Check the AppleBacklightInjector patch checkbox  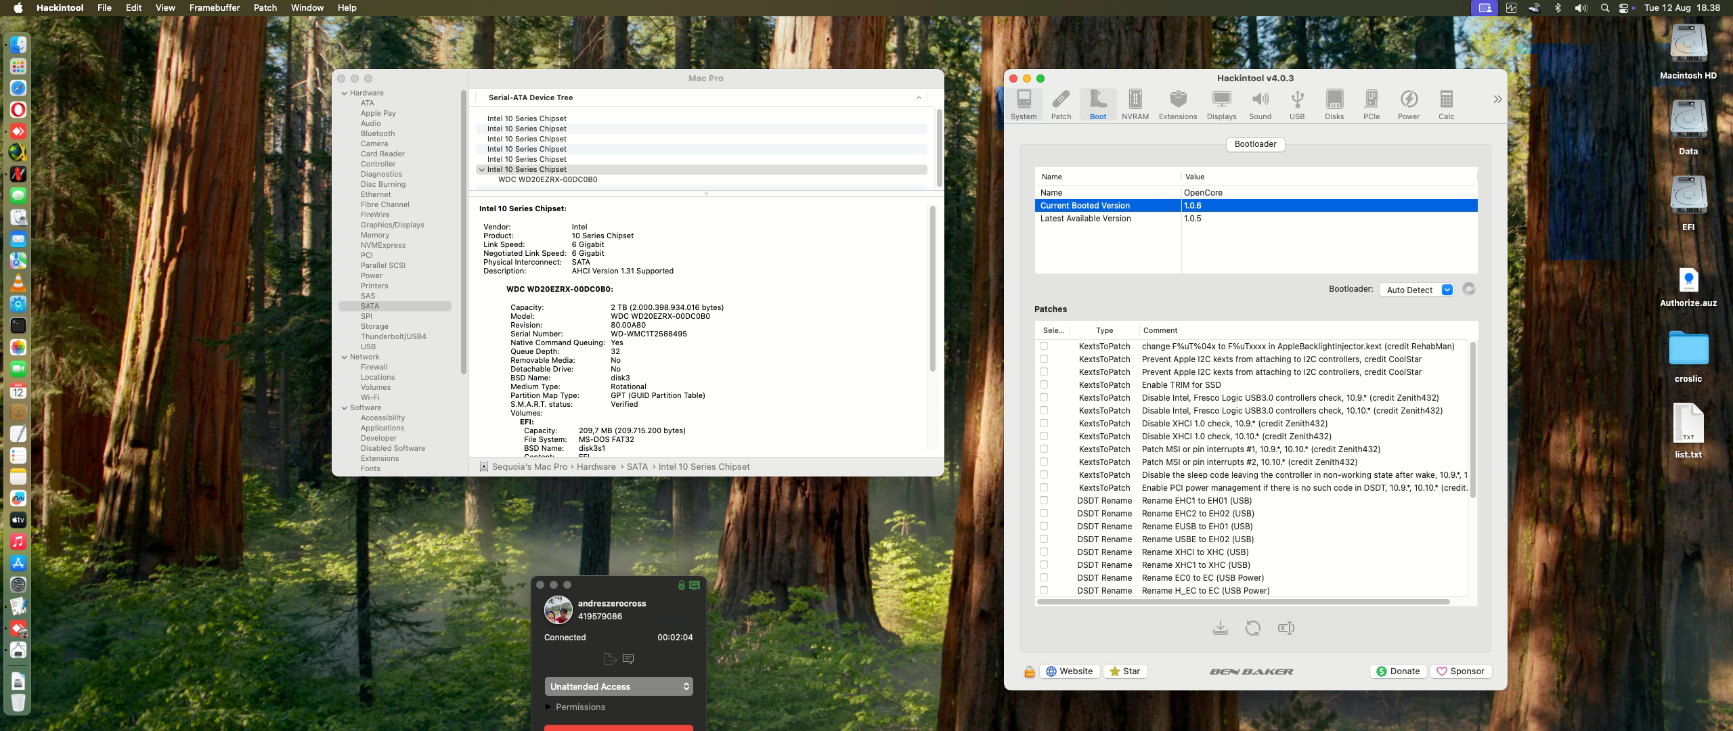point(1044,346)
